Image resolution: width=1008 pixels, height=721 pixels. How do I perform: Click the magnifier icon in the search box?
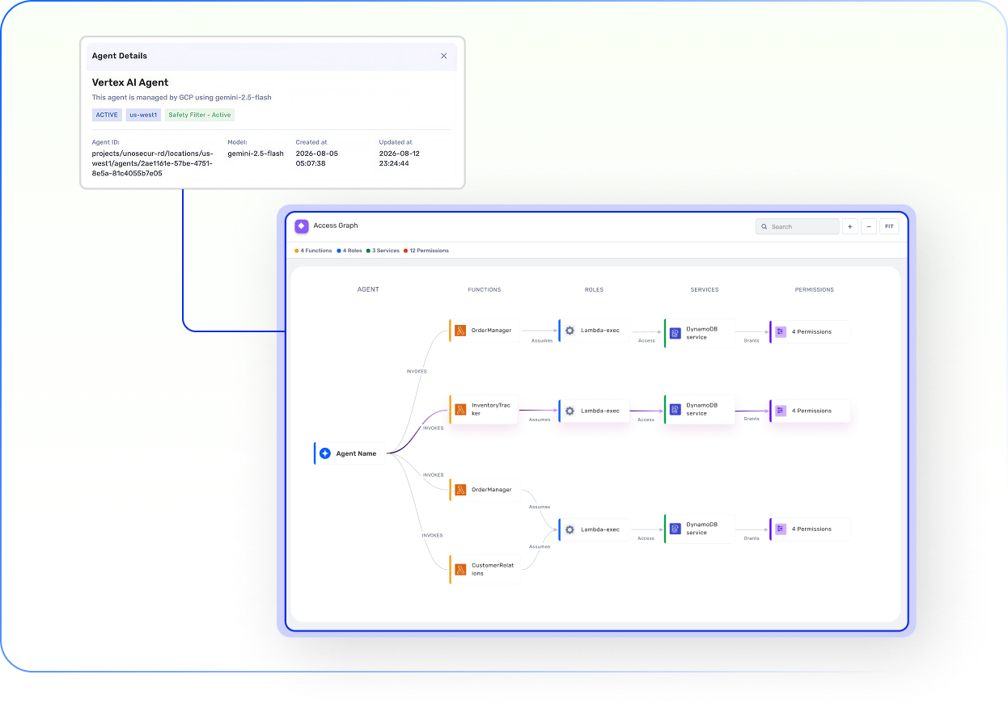click(764, 227)
